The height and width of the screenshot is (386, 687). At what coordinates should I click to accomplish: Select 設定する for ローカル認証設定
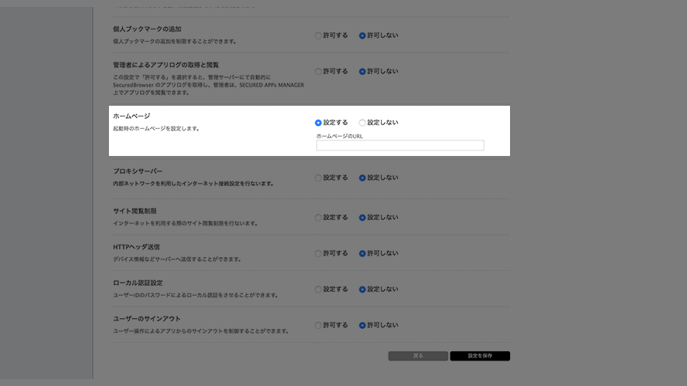tap(318, 289)
